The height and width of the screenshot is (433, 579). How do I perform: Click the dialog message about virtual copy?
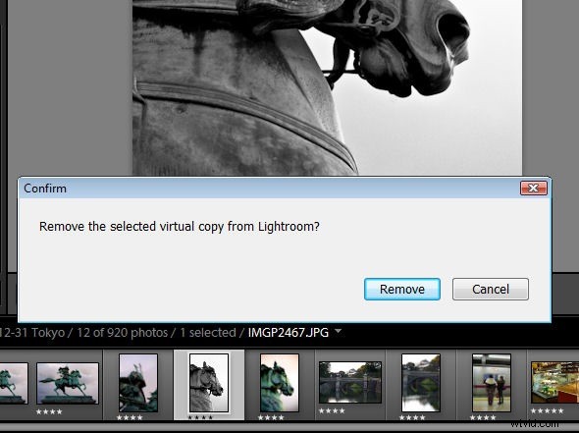[x=179, y=226]
